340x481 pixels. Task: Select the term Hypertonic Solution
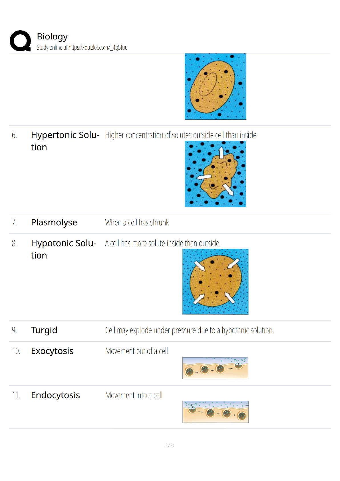(65, 141)
